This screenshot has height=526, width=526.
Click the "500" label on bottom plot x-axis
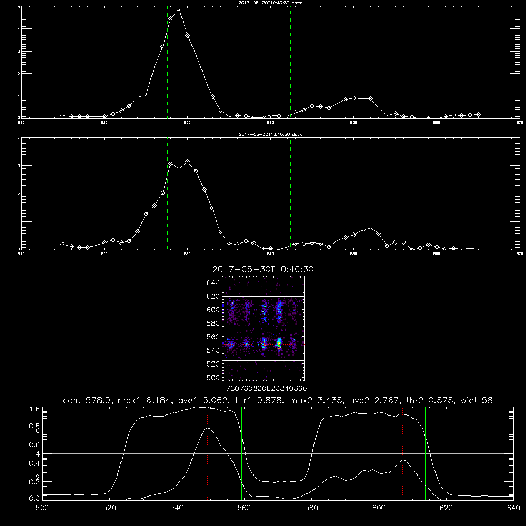click(42, 508)
